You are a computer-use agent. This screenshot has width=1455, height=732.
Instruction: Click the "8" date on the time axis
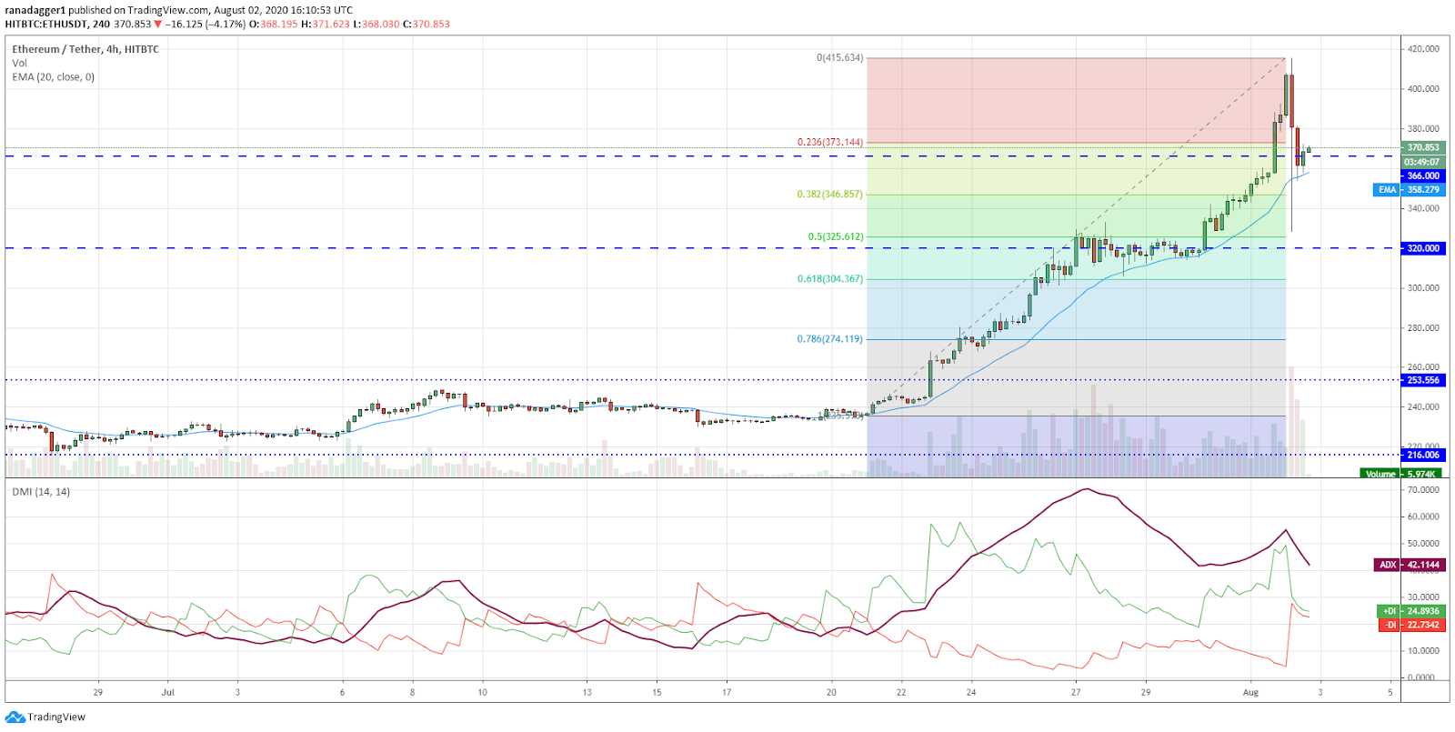point(412,692)
